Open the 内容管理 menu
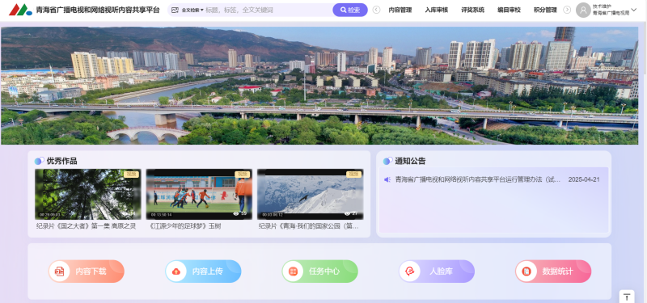647x303 pixels. [x=400, y=10]
